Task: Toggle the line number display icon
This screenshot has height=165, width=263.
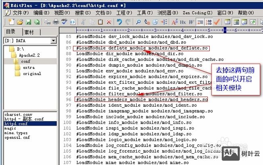Action: pos(209,22)
